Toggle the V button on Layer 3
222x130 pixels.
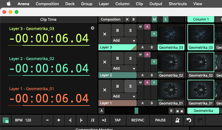(154, 34)
